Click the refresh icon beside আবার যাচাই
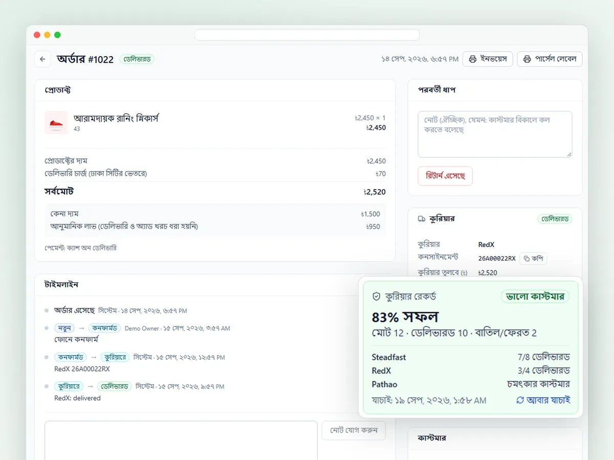 point(520,400)
